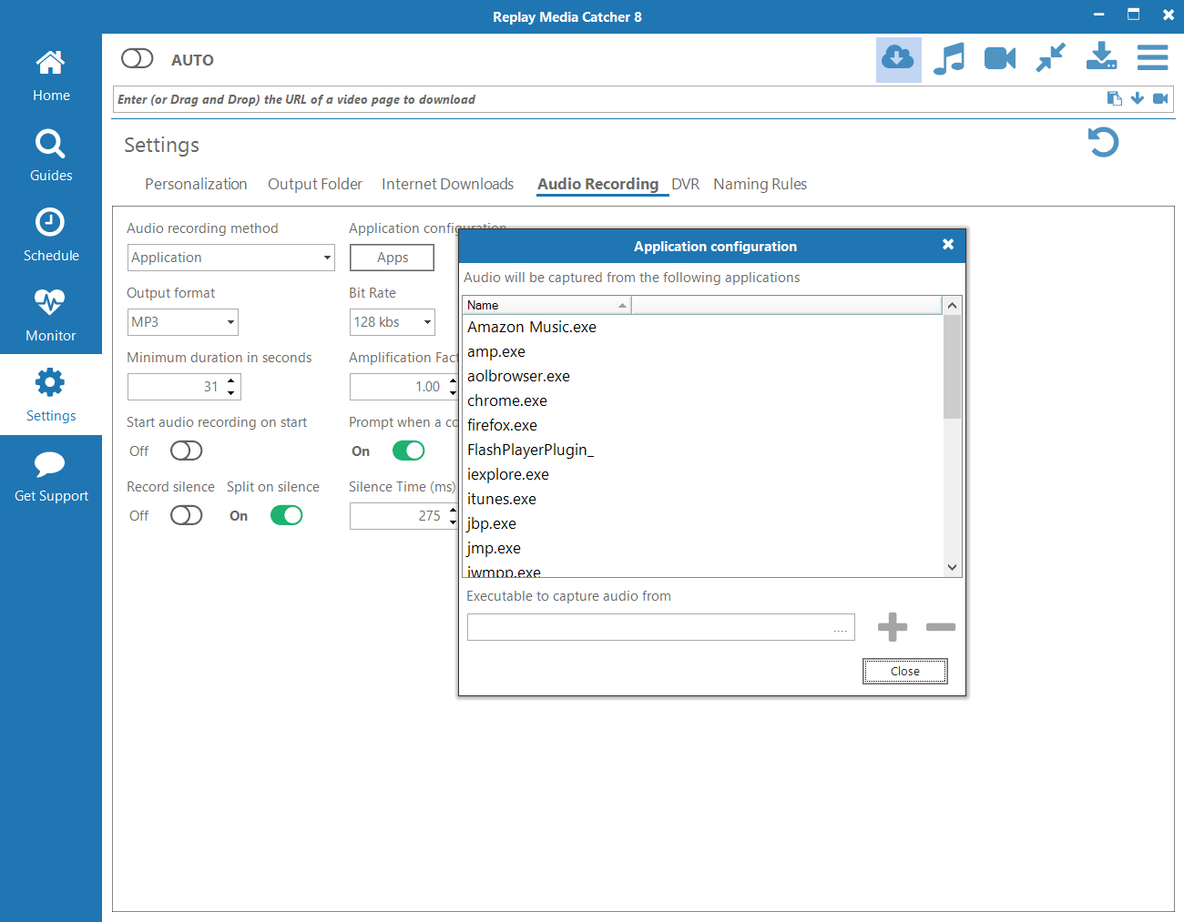Viewport: 1184px width, 922px height.
Task: Open the music note audio icon
Action: tap(949, 59)
